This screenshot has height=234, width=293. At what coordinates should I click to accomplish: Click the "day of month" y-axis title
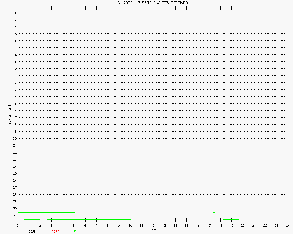(10, 114)
